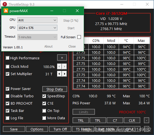Click the °C column header
154x135 pixels.
tap(126, 41)
